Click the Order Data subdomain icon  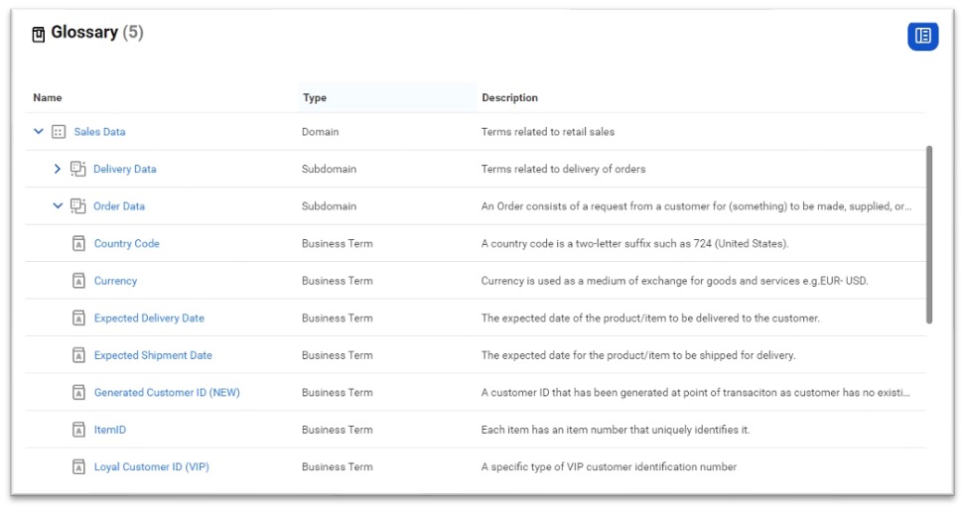point(78,206)
